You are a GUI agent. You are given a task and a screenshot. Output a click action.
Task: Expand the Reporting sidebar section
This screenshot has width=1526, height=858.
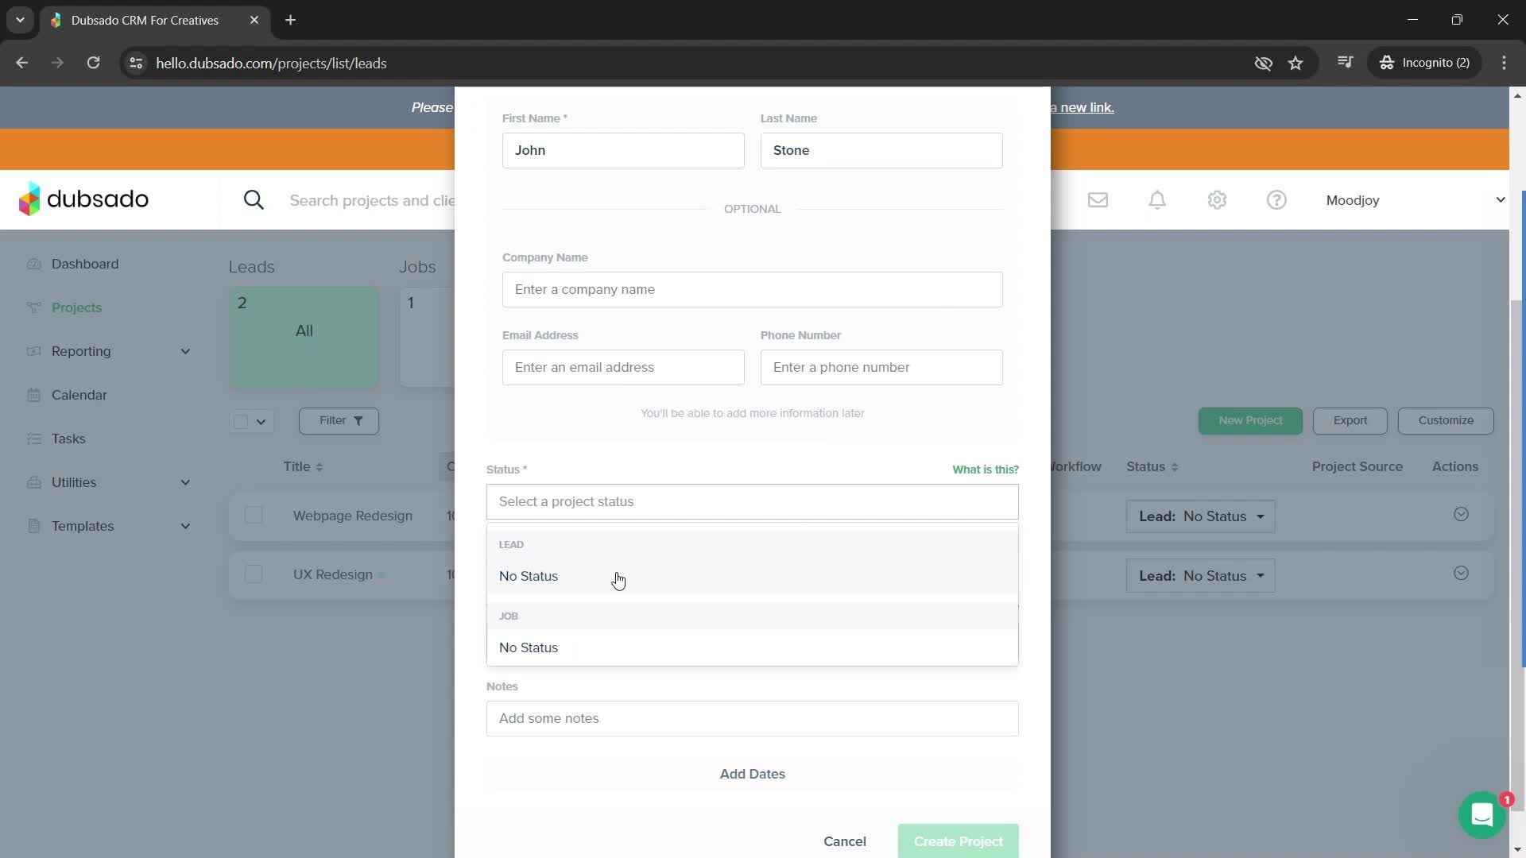click(185, 351)
